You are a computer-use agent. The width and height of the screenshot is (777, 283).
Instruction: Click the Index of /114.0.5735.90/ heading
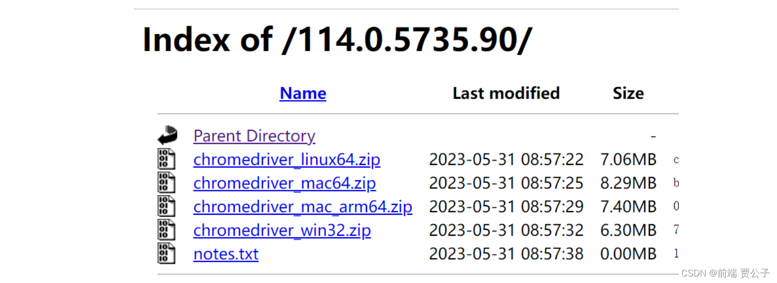point(337,39)
